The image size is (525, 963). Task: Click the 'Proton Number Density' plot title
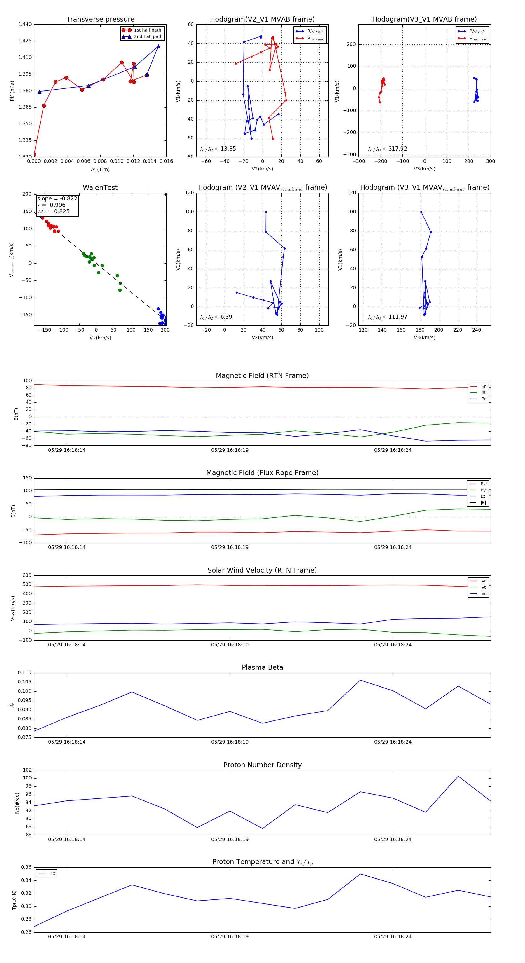(x=262, y=765)
